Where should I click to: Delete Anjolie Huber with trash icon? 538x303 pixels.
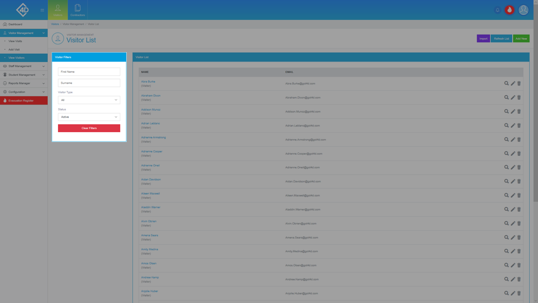[x=519, y=293]
